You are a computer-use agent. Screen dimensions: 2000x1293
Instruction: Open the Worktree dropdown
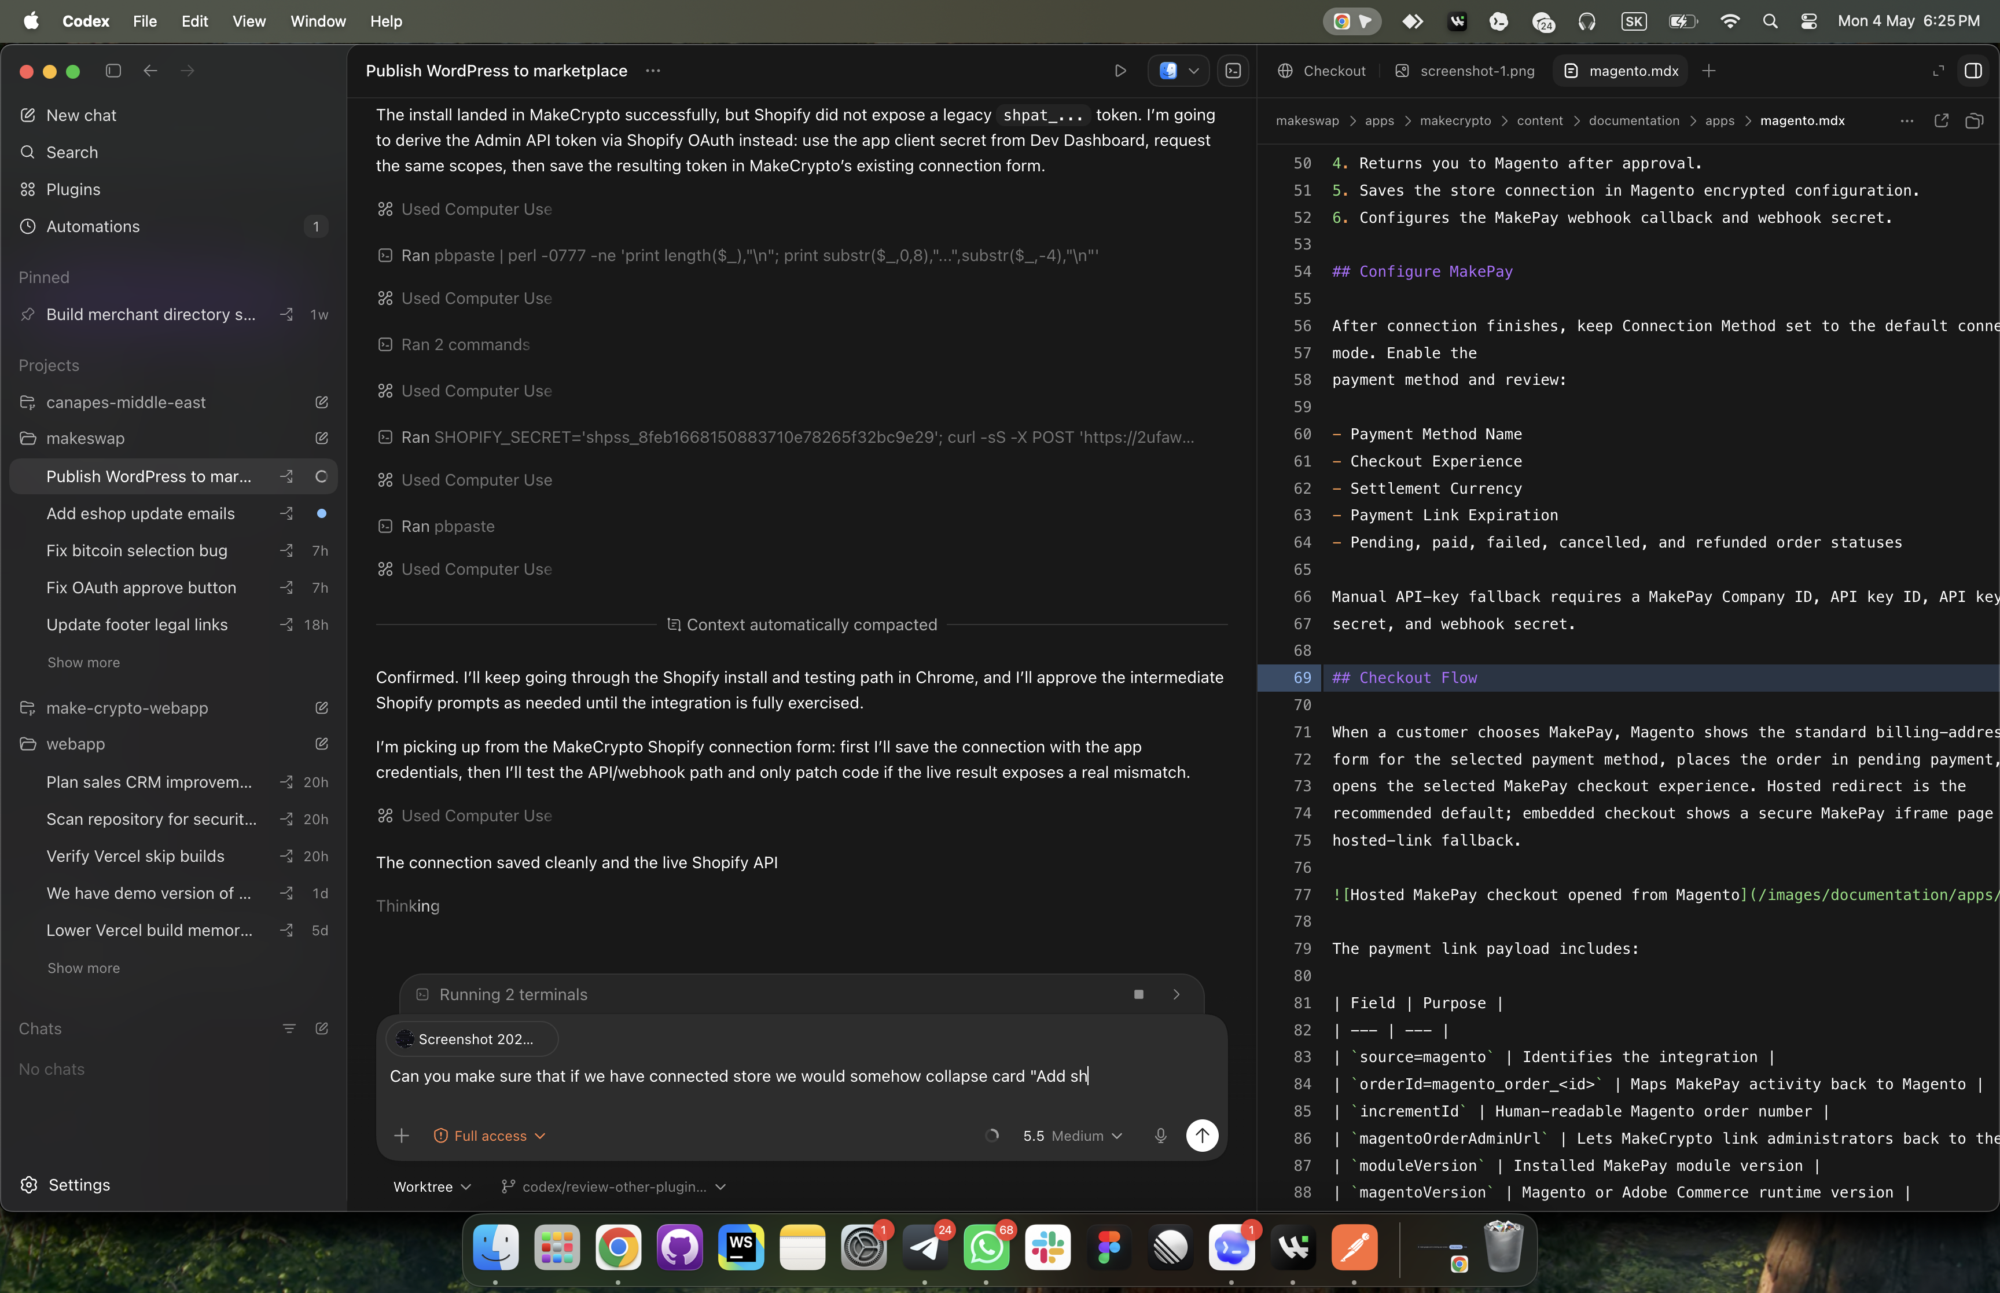coord(432,1187)
